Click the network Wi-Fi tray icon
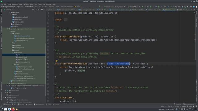198x111 pixels. 190,109
